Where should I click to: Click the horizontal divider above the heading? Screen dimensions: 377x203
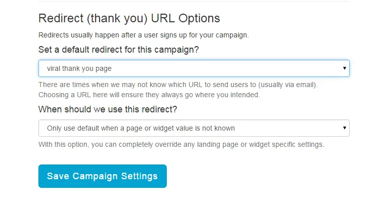(x=194, y=2)
